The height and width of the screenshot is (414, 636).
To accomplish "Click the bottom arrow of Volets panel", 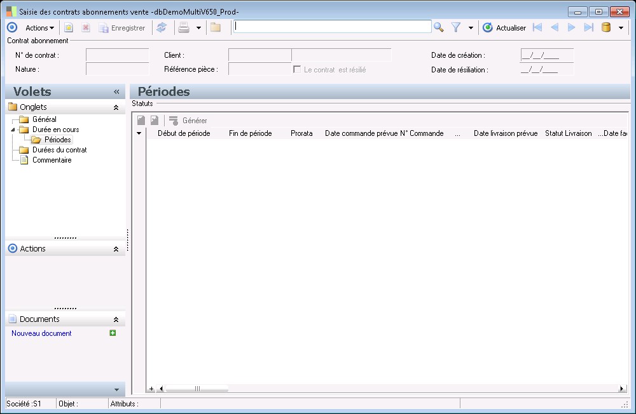I will pyautogui.click(x=116, y=390).
